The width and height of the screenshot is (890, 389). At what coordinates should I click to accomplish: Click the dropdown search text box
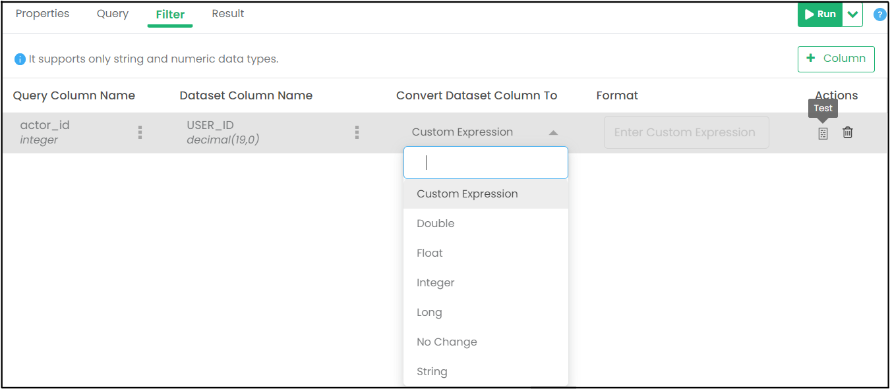click(x=485, y=163)
